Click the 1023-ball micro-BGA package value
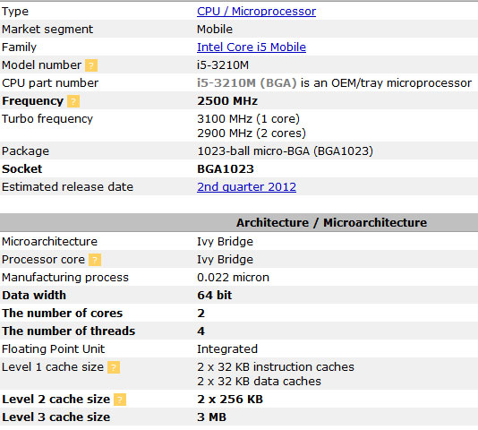Viewport: 478px width, 430px height. pyautogui.click(x=285, y=151)
